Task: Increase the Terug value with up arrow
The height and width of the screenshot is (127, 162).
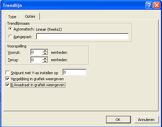Action: pos(45,58)
